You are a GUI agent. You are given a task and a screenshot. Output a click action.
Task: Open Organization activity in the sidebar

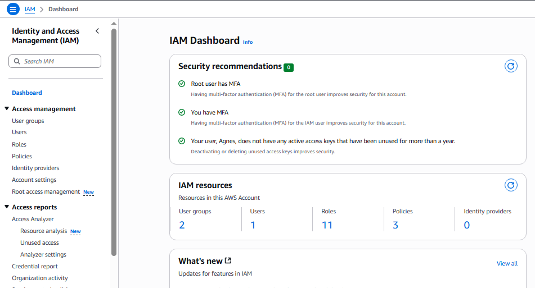click(40, 278)
